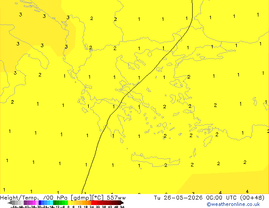Click the orange 12 degree legend swatch
Viewport: 269px width, 208px height.
[81, 202]
